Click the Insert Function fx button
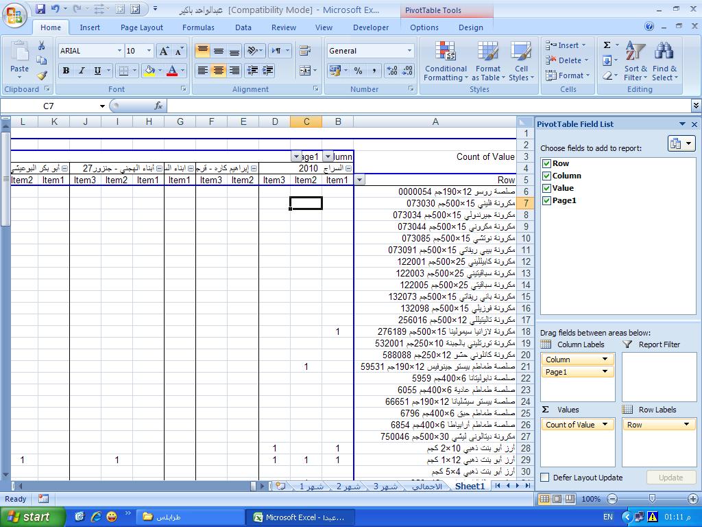This screenshot has height=527, width=702. click(158, 106)
